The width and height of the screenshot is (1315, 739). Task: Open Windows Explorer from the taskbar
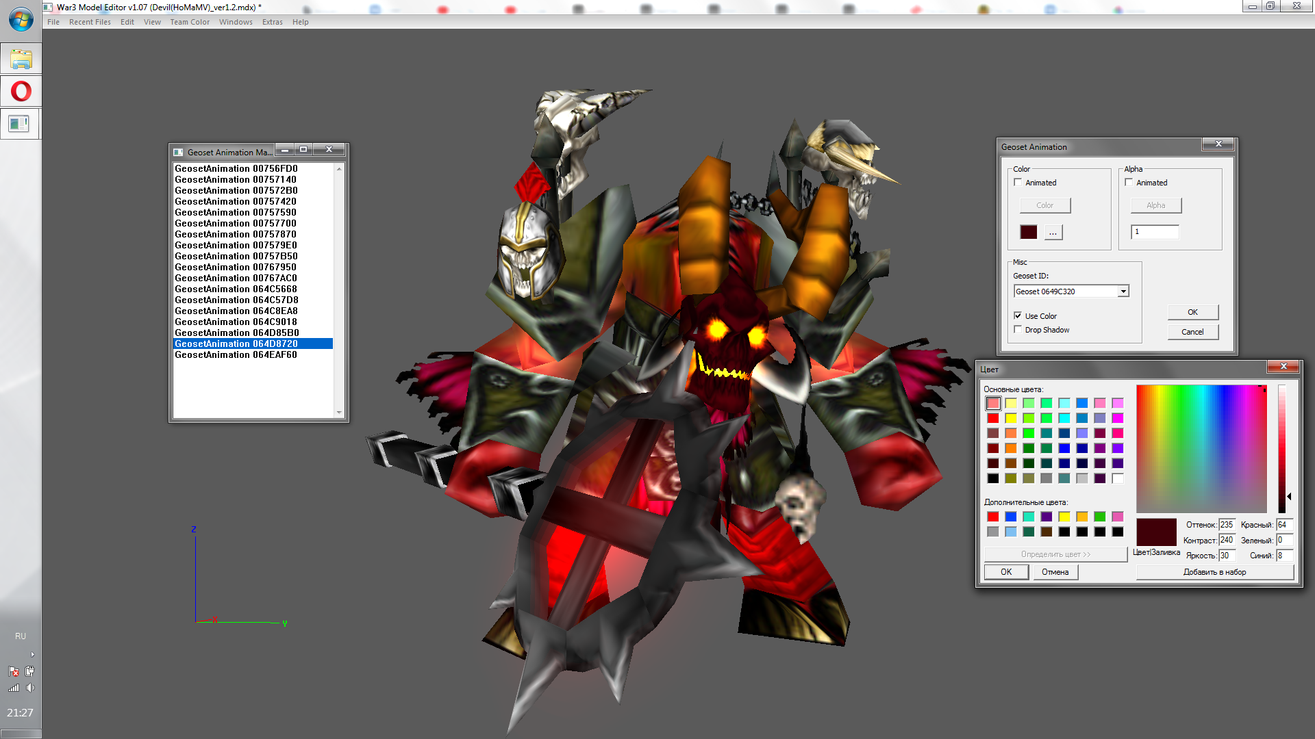coord(21,59)
